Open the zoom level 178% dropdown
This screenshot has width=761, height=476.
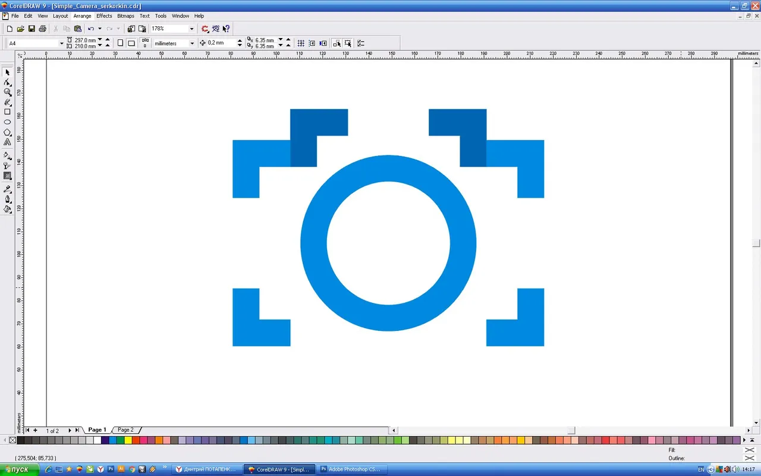click(x=191, y=29)
